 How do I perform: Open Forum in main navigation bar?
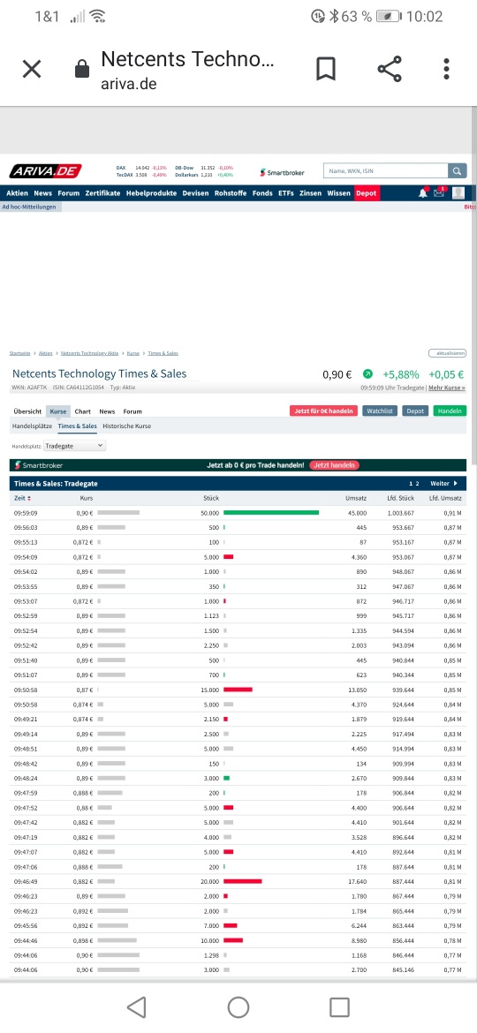[x=69, y=193]
